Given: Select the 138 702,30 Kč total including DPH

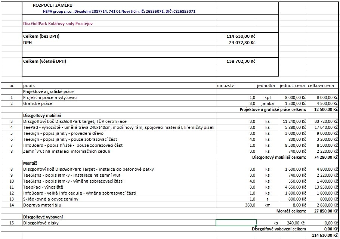Looking at the screenshot, I should tap(241, 61).
